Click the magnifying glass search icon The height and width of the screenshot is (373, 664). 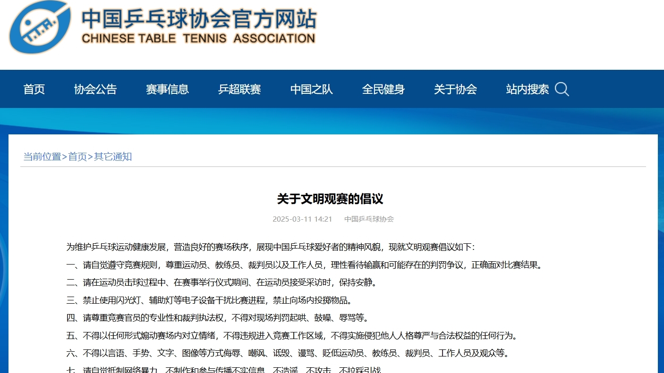click(562, 89)
